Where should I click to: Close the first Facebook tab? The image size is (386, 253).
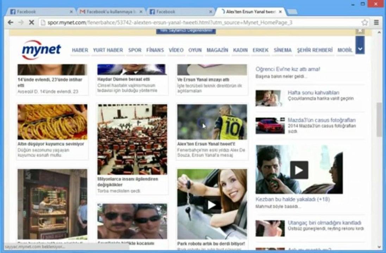coord(71,12)
